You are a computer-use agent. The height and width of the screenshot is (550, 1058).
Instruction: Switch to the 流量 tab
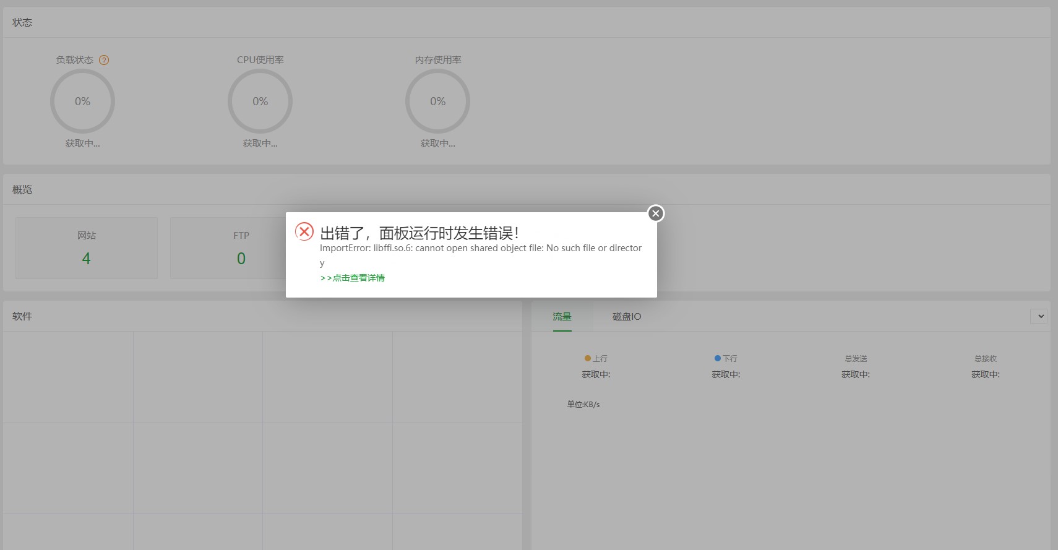562,316
